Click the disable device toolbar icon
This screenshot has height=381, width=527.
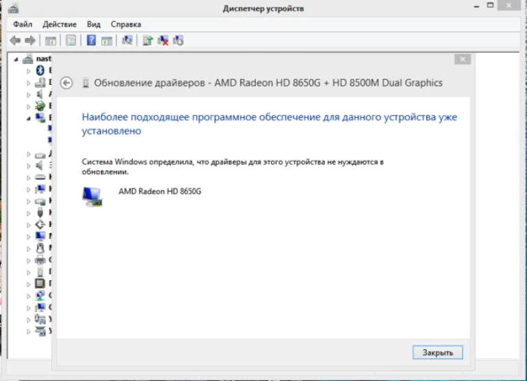(x=178, y=40)
